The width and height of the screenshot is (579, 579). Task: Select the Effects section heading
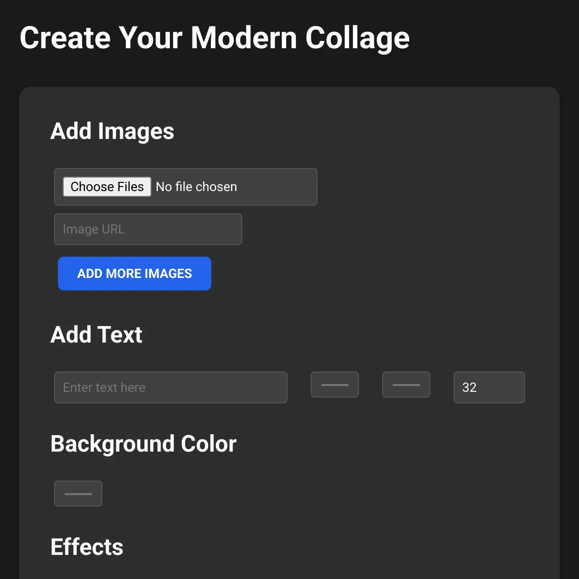pos(87,547)
